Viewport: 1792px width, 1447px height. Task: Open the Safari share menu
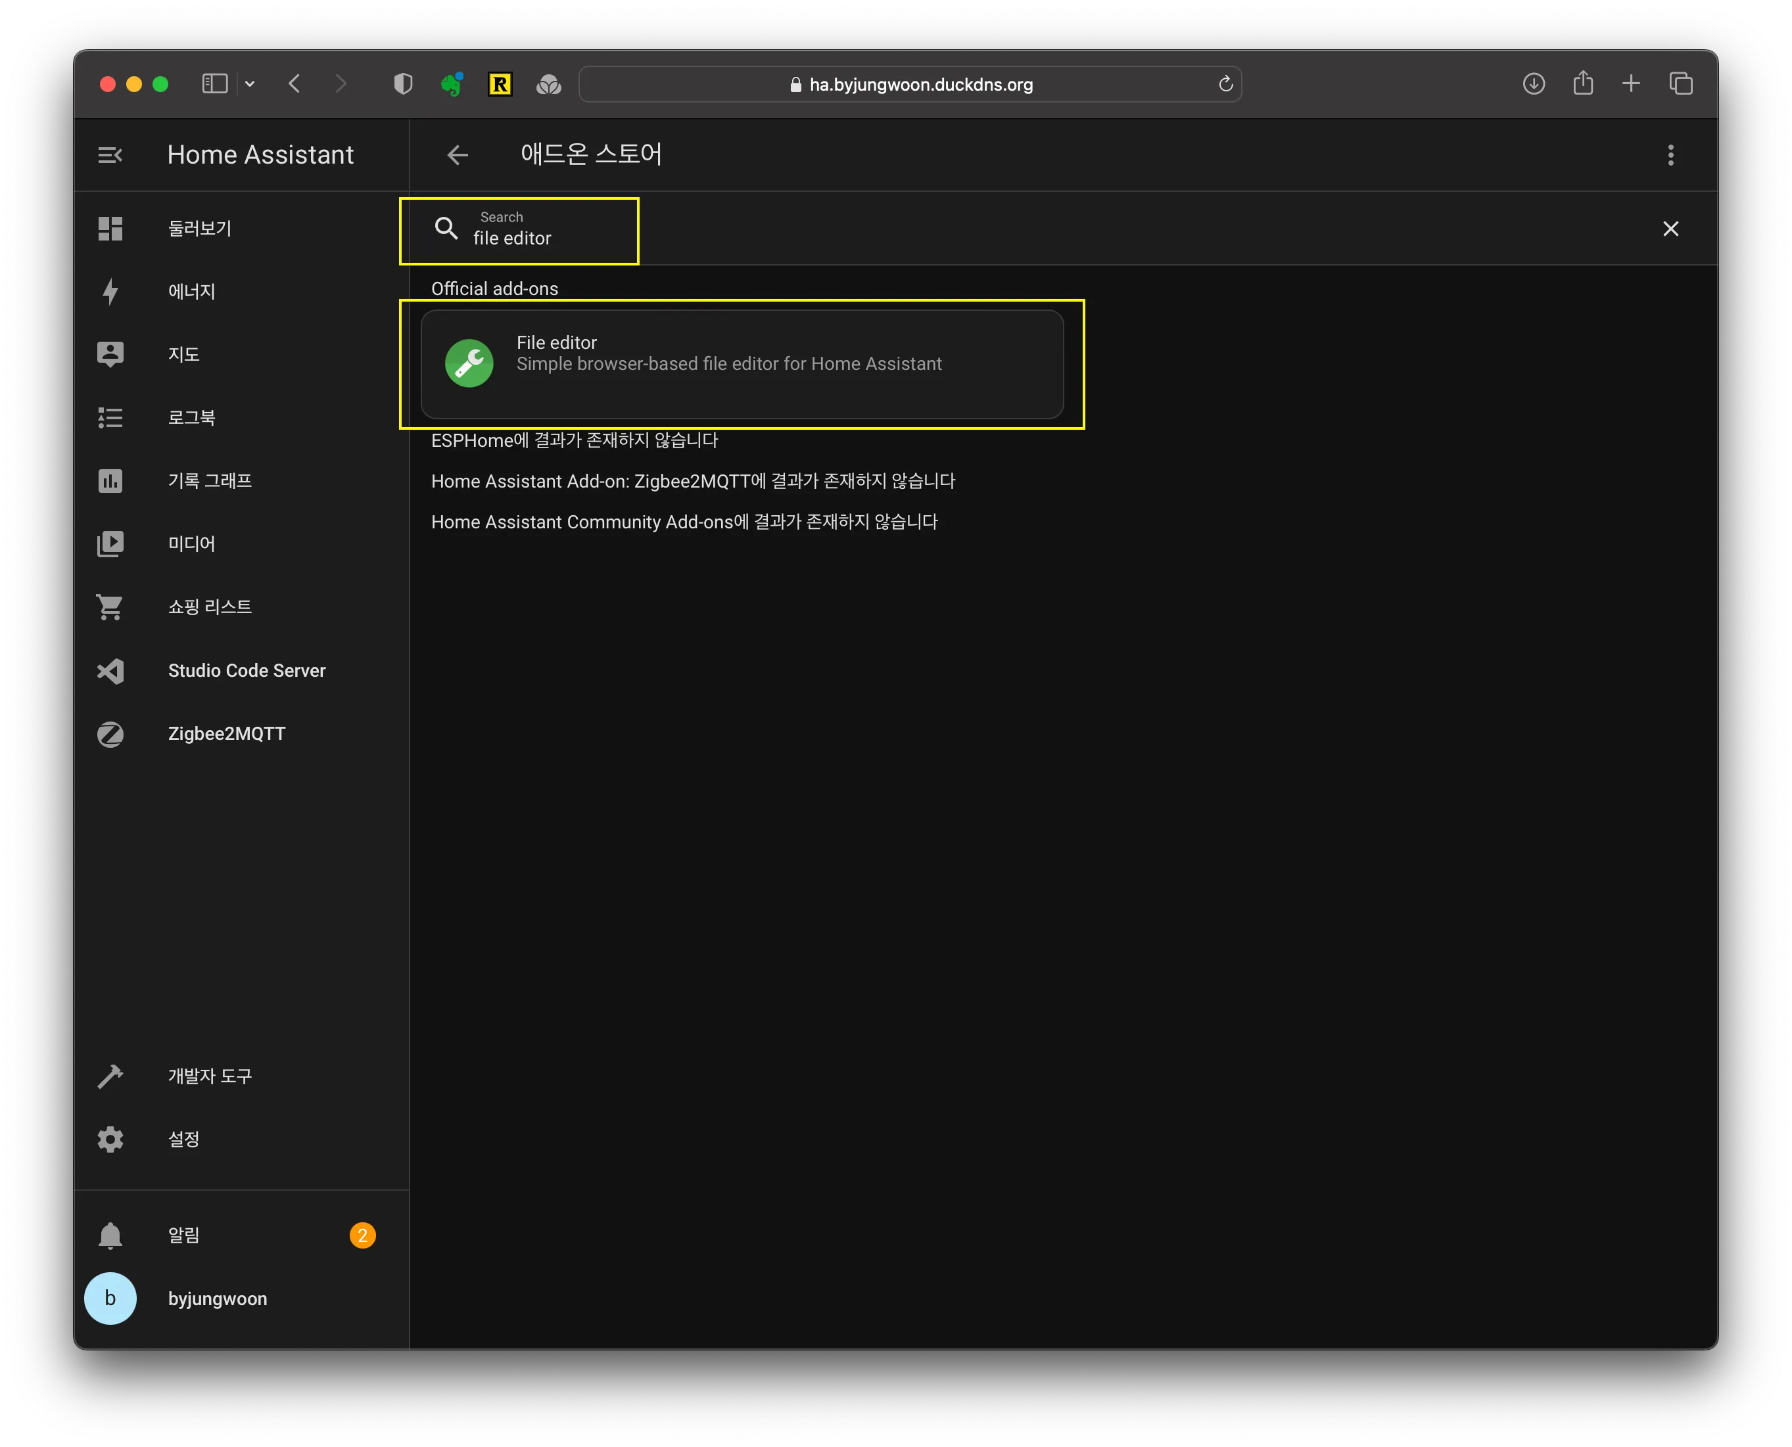tap(1583, 83)
